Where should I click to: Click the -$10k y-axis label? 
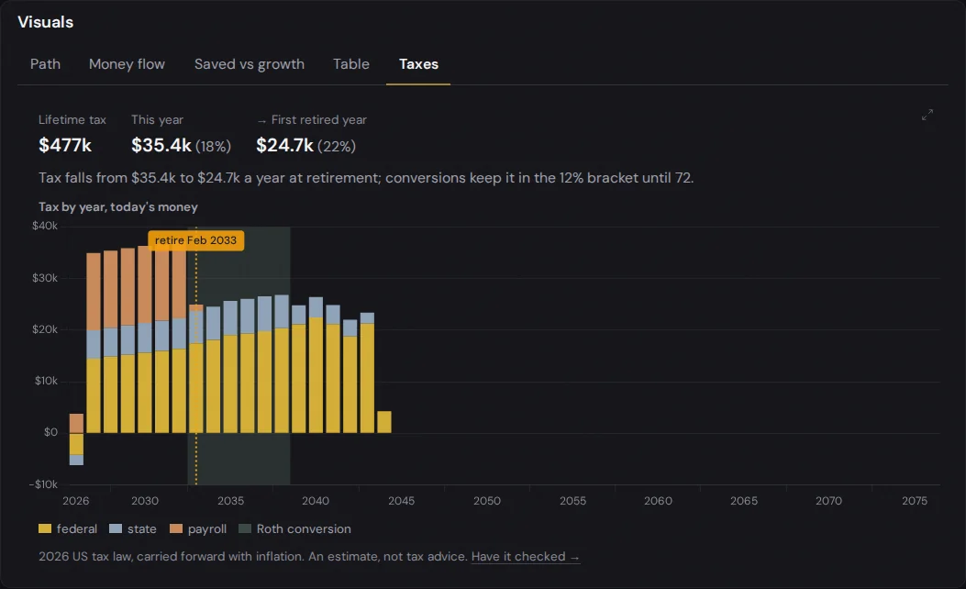click(43, 484)
